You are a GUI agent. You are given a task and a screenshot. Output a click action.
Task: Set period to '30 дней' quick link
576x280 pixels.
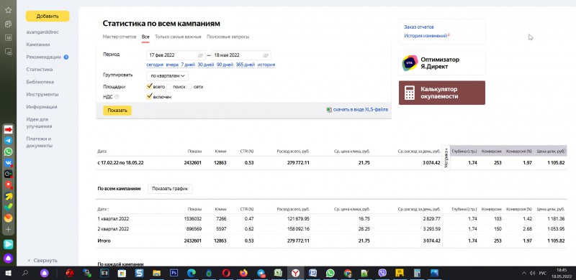click(206, 65)
